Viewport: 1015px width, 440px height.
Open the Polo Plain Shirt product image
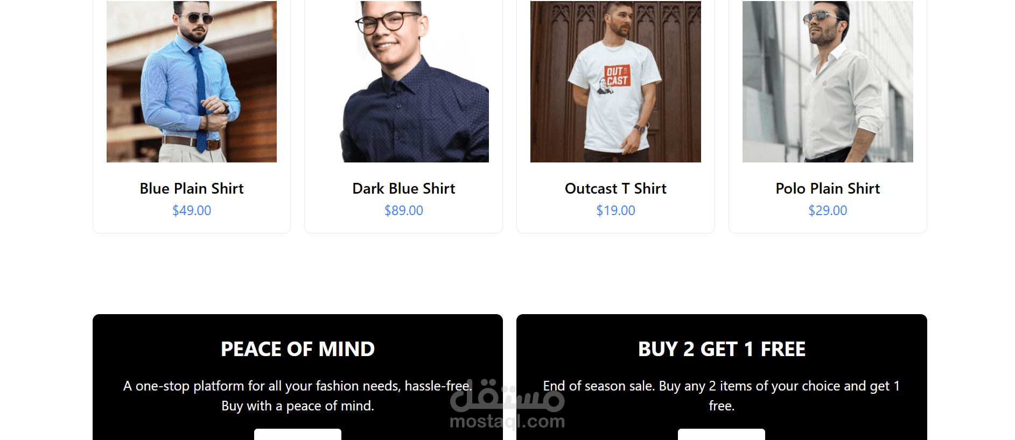pyautogui.click(x=828, y=81)
